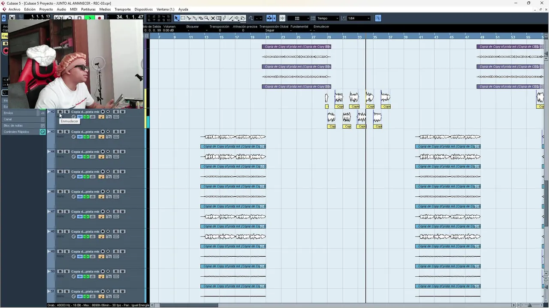The width and height of the screenshot is (549, 308).
Task: Mute track 50 with M button
Action: click(60, 271)
